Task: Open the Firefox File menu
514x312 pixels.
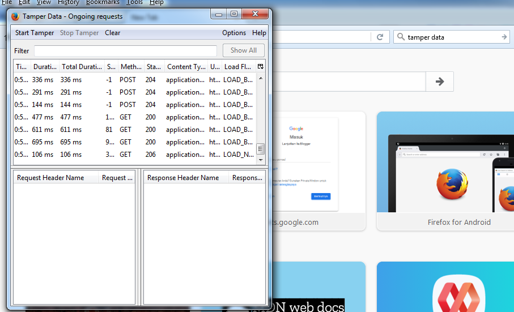Action: point(7,2)
